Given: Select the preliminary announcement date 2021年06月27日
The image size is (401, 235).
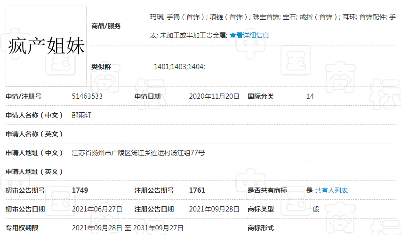Looking at the screenshot, I should point(97,209).
